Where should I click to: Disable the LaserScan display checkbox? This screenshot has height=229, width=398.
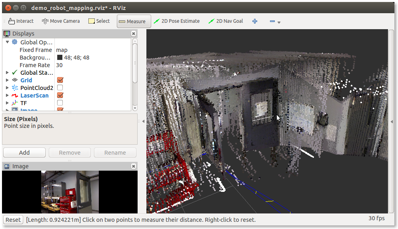pos(60,96)
